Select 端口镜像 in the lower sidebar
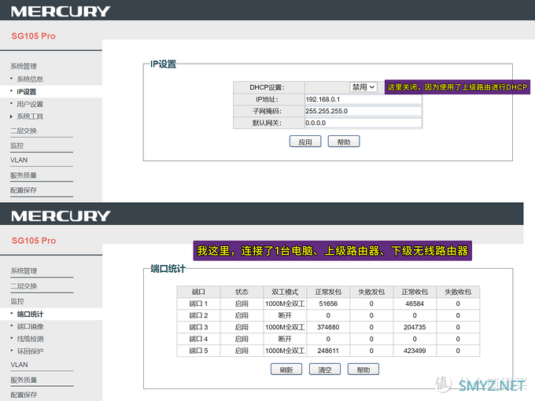 (x=31, y=326)
